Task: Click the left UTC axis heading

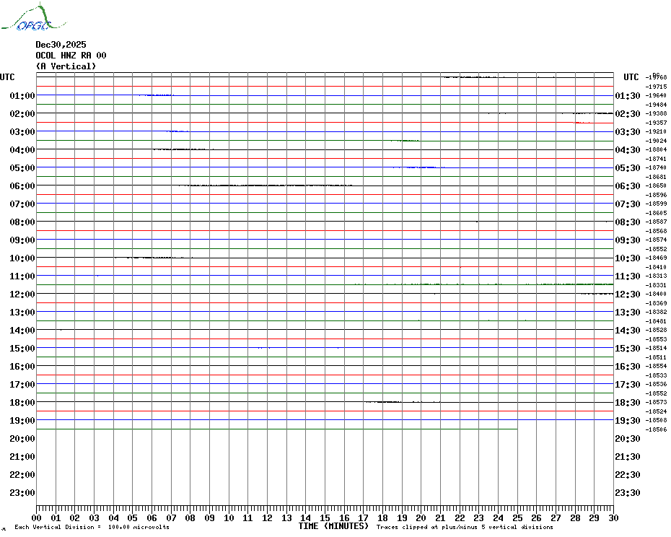Action: 7,77
